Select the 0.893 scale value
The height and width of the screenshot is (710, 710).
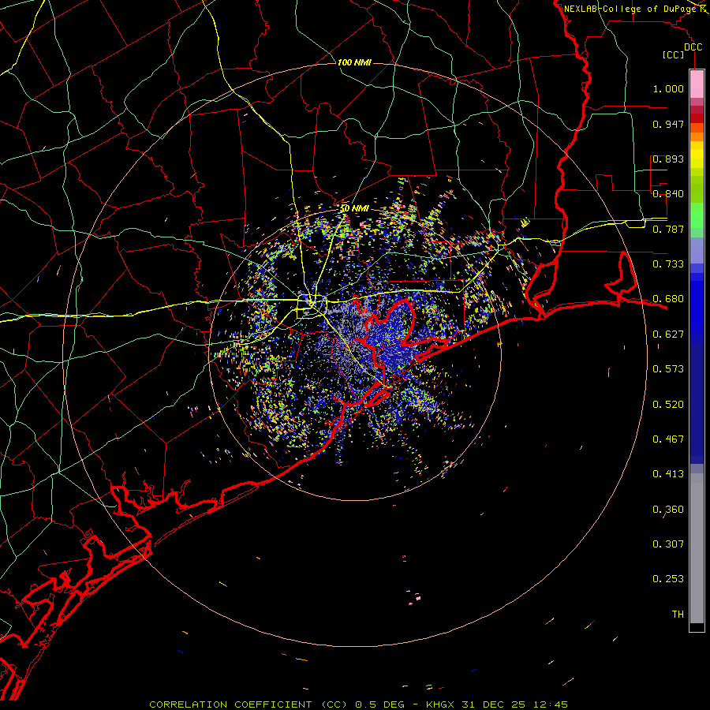(668, 159)
